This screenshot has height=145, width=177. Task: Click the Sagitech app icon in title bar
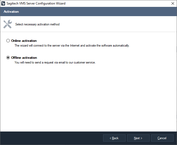click(x=3, y=3)
